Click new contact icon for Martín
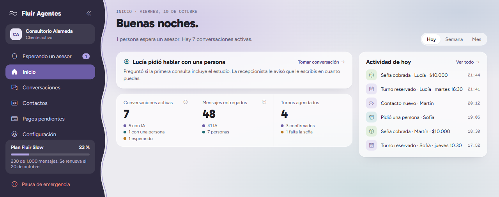The width and height of the screenshot is (499, 197). coord(371,103)
